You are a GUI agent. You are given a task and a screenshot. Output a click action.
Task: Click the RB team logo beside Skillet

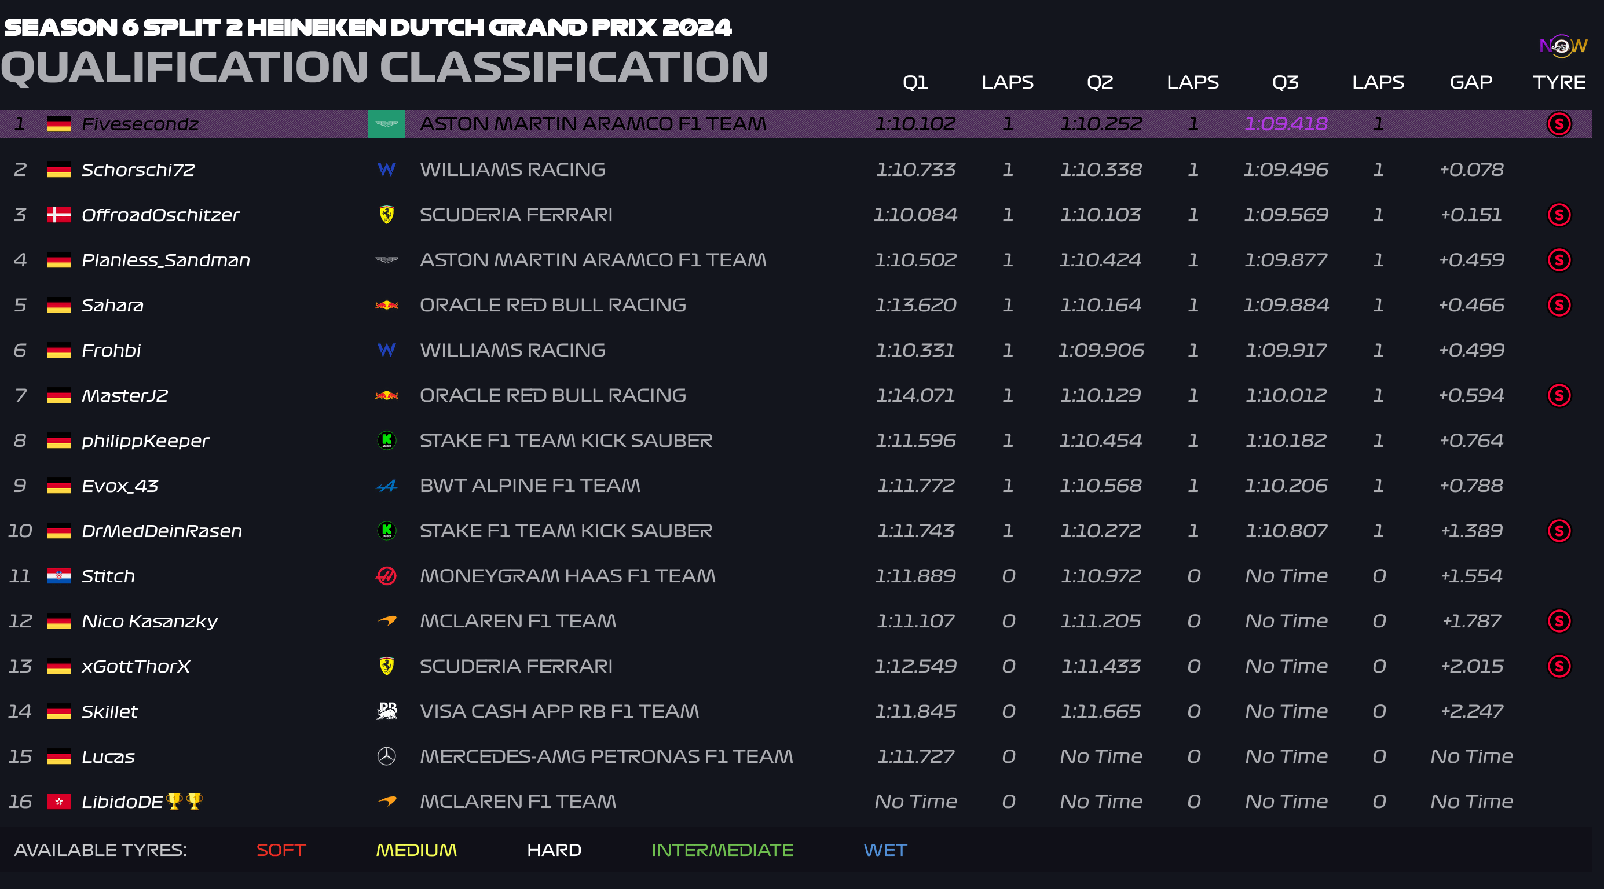(x=387, y=711)
